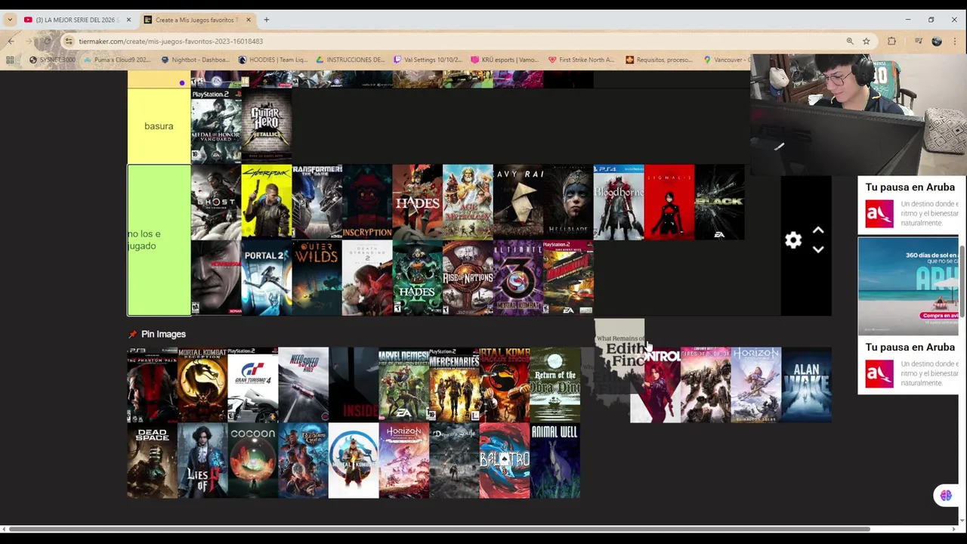Pick the Dead Space cover
967x544 pixels.
(152, 461)
